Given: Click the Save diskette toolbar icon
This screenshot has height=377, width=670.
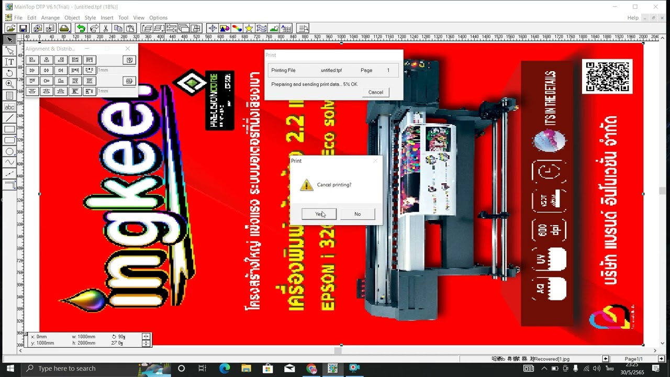Looking at the screenshot, I should click(23, 28).
